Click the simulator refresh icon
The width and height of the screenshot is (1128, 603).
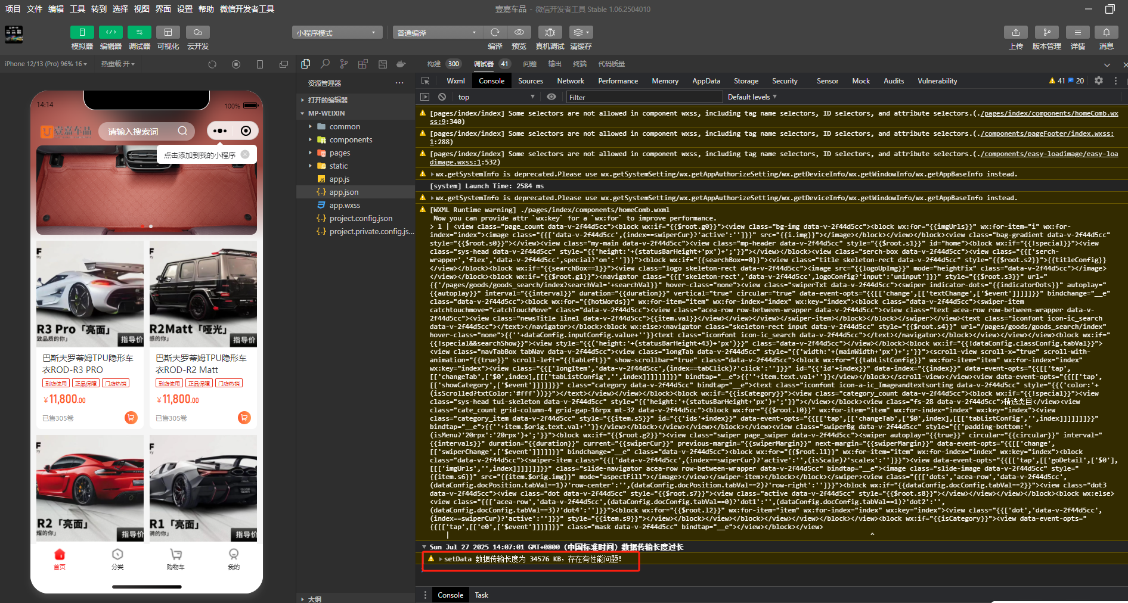(x=212, y=64)
